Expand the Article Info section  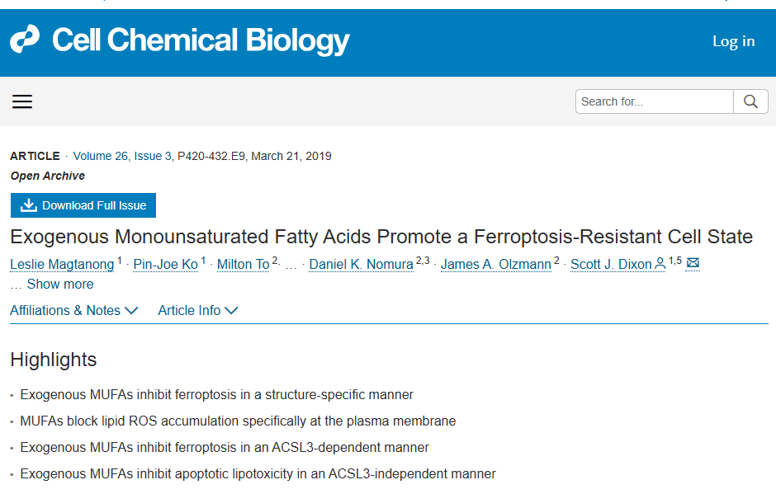point(197,310)
